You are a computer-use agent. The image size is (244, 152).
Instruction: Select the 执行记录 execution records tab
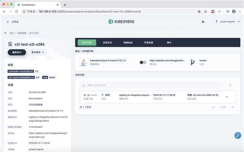pos(87,43)
